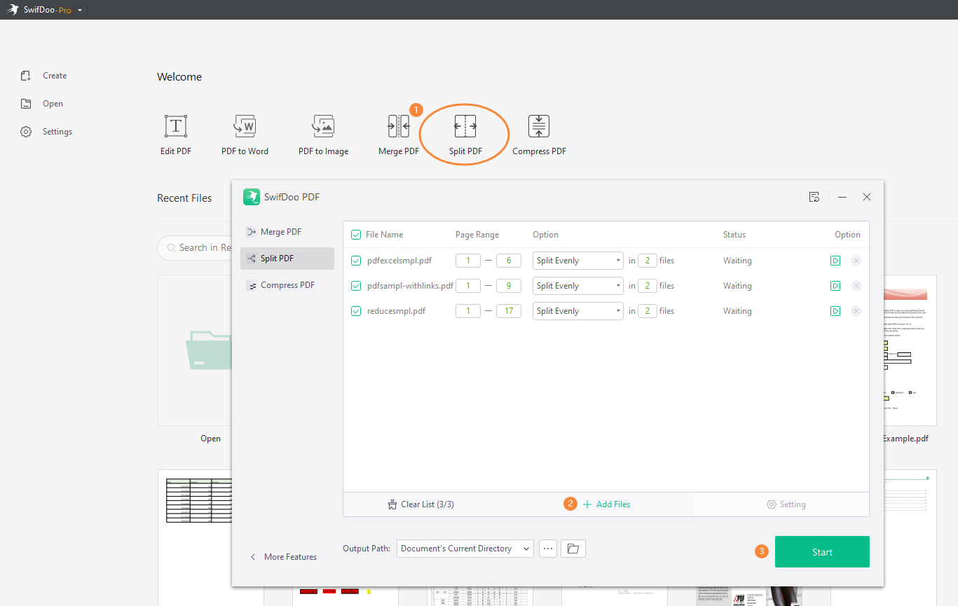Toggle the select-all File Name checkbox
Screen dimensions: 958x606
coord(356,235)
